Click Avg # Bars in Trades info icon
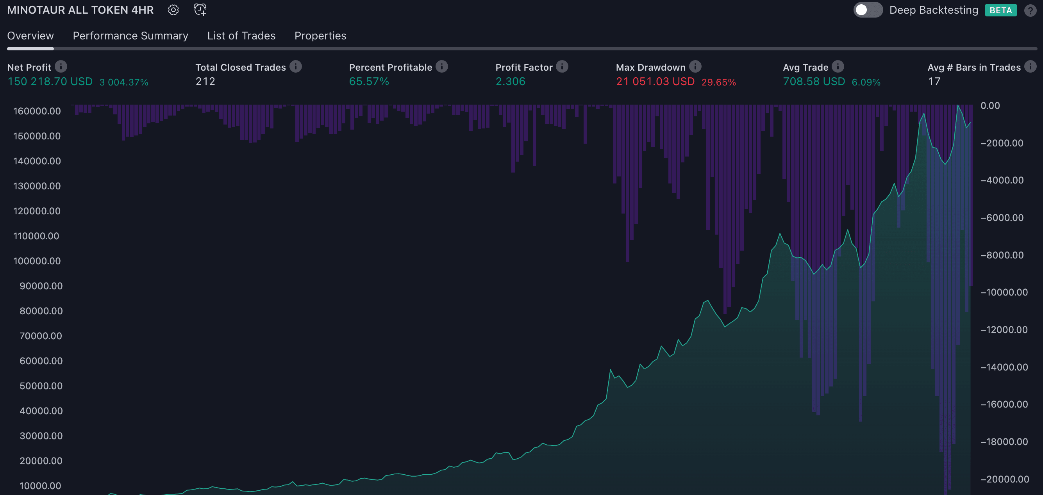The height and width of the screenshot is (495, 1043). click(1030, 66)
